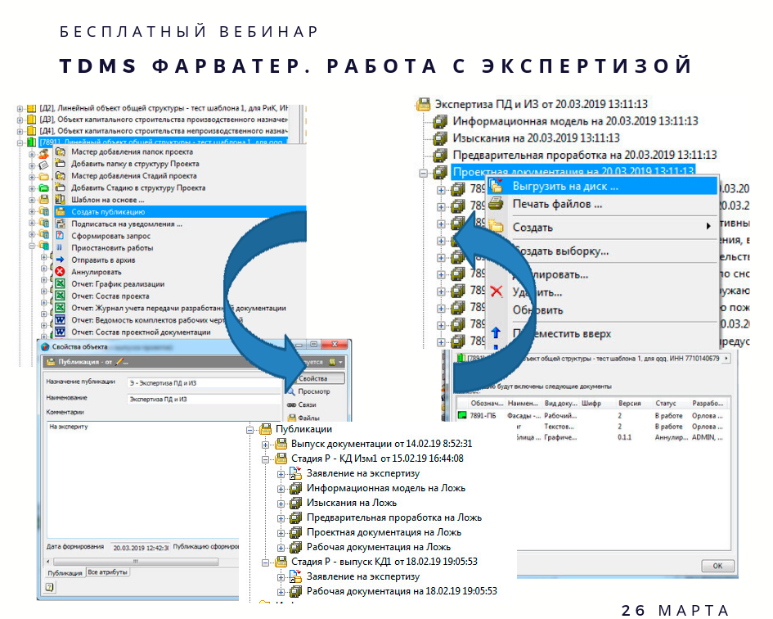Click the 'Наименование' field 'Экспертиза ПД и ИЗ'
Screen dimensions: 773x619
(204, 399)
